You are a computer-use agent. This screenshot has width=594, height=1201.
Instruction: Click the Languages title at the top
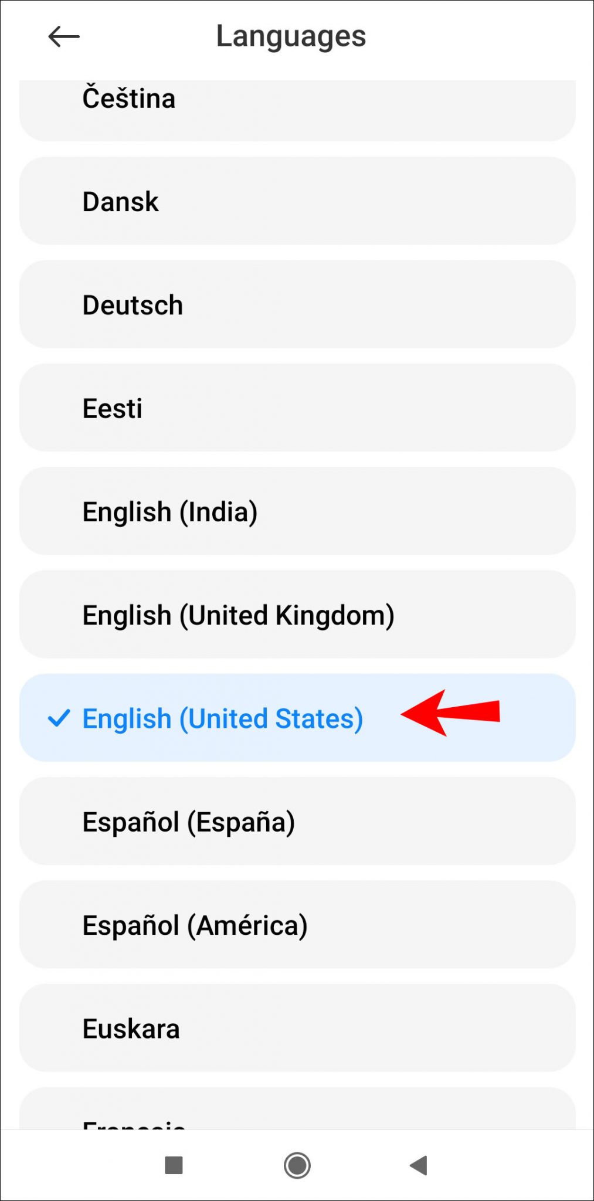[291, 36]
